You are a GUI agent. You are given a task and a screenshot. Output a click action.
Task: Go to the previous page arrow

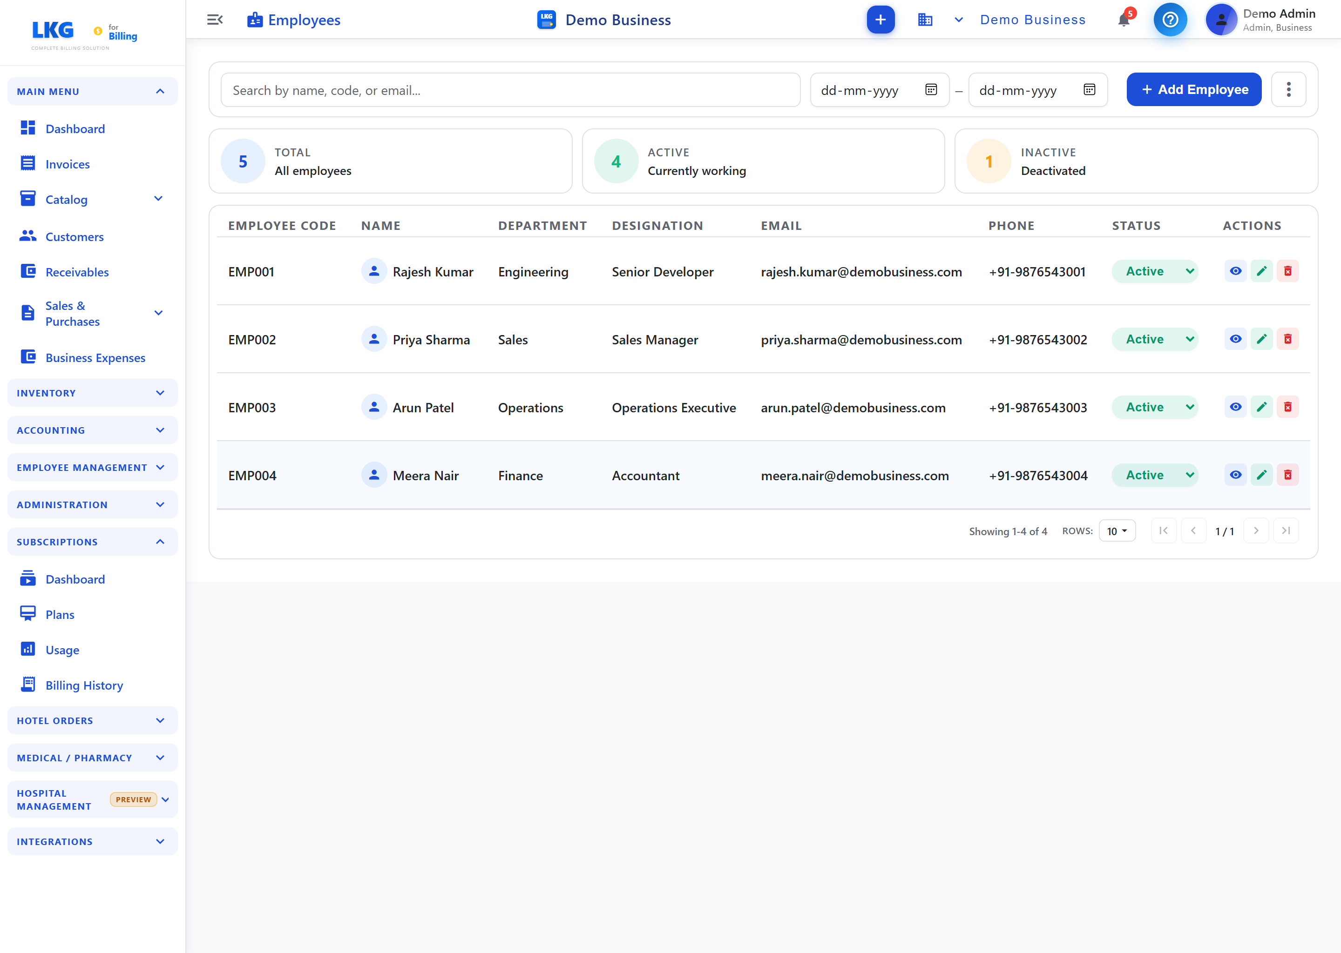pos(1193,530)
